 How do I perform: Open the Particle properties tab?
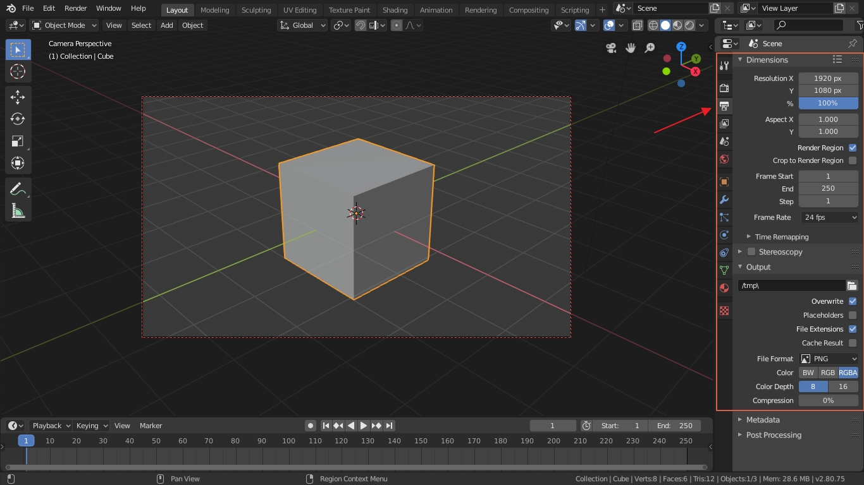(x=724, y=217)
